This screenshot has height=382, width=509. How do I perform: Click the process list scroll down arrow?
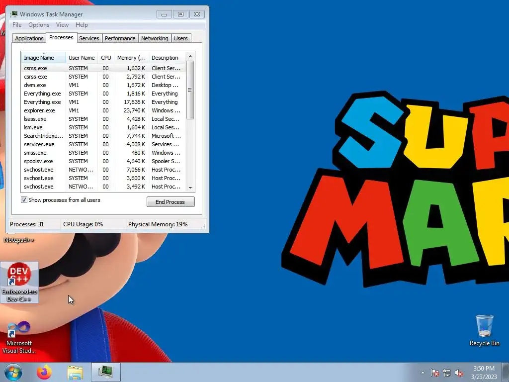click(190, 188)
